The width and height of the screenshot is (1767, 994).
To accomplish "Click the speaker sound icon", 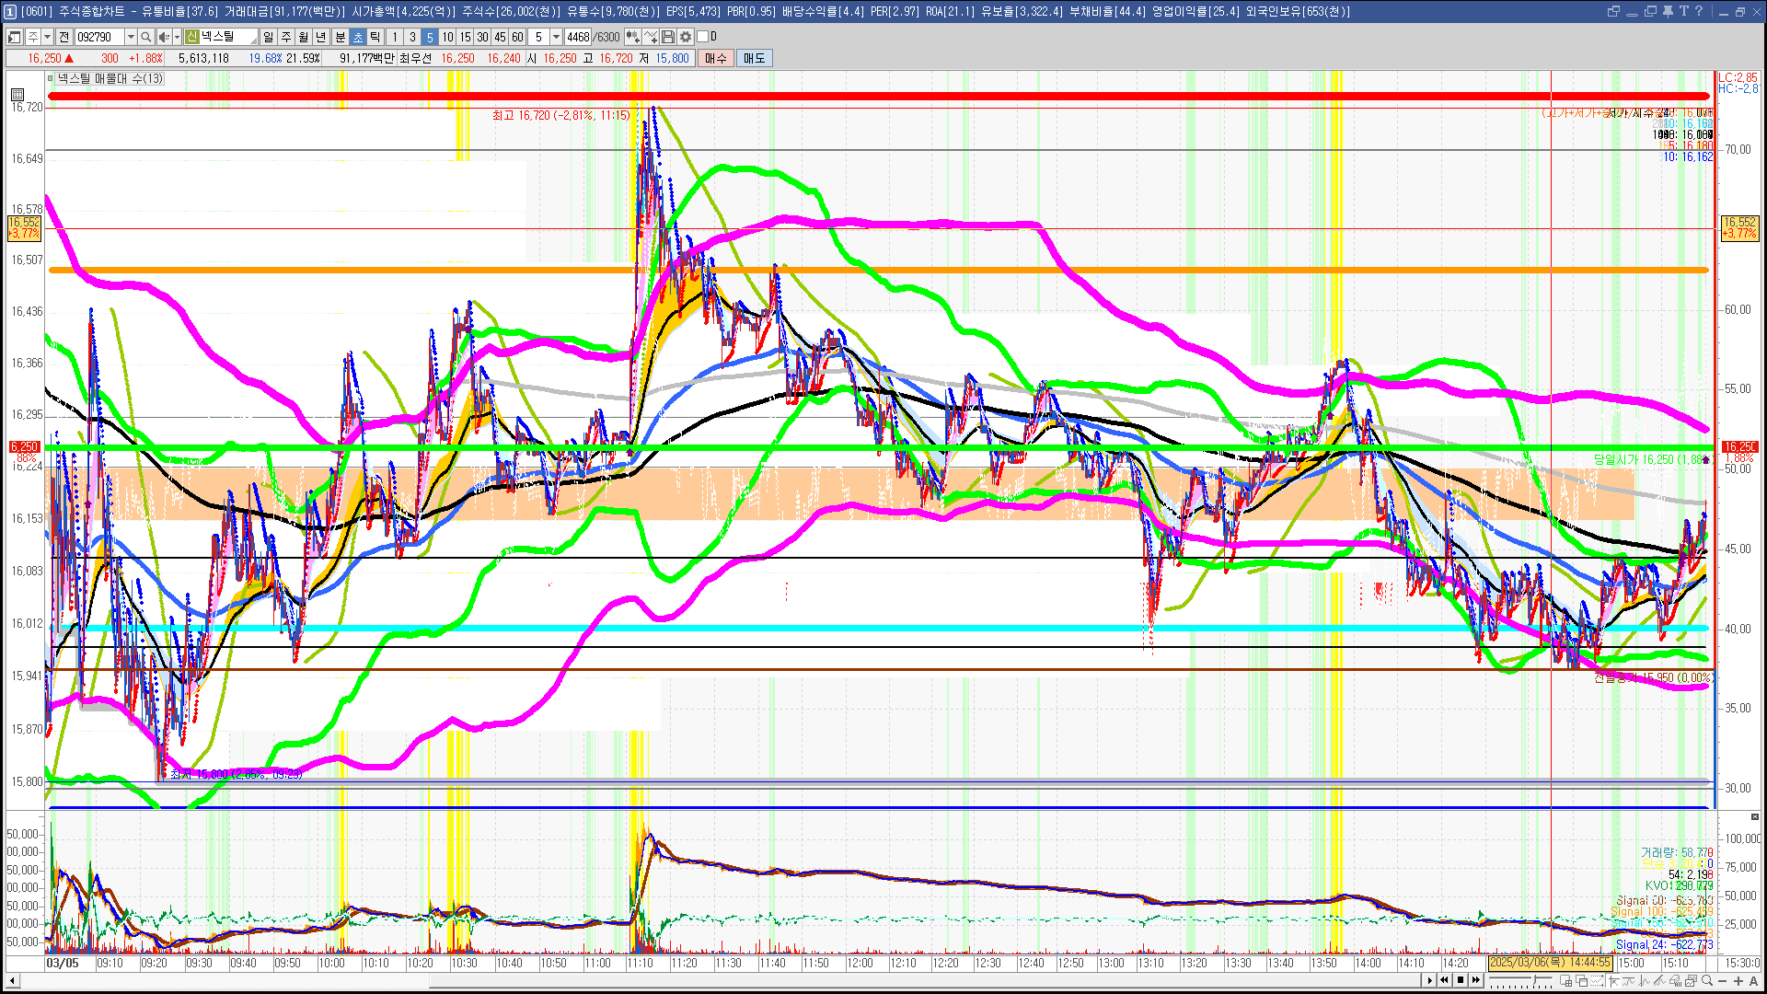I will tap(163, 37).
